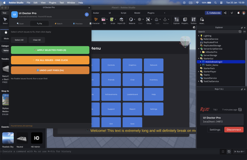
Task: Expand the TextChatService node
Action: click(x=199, y=81)
